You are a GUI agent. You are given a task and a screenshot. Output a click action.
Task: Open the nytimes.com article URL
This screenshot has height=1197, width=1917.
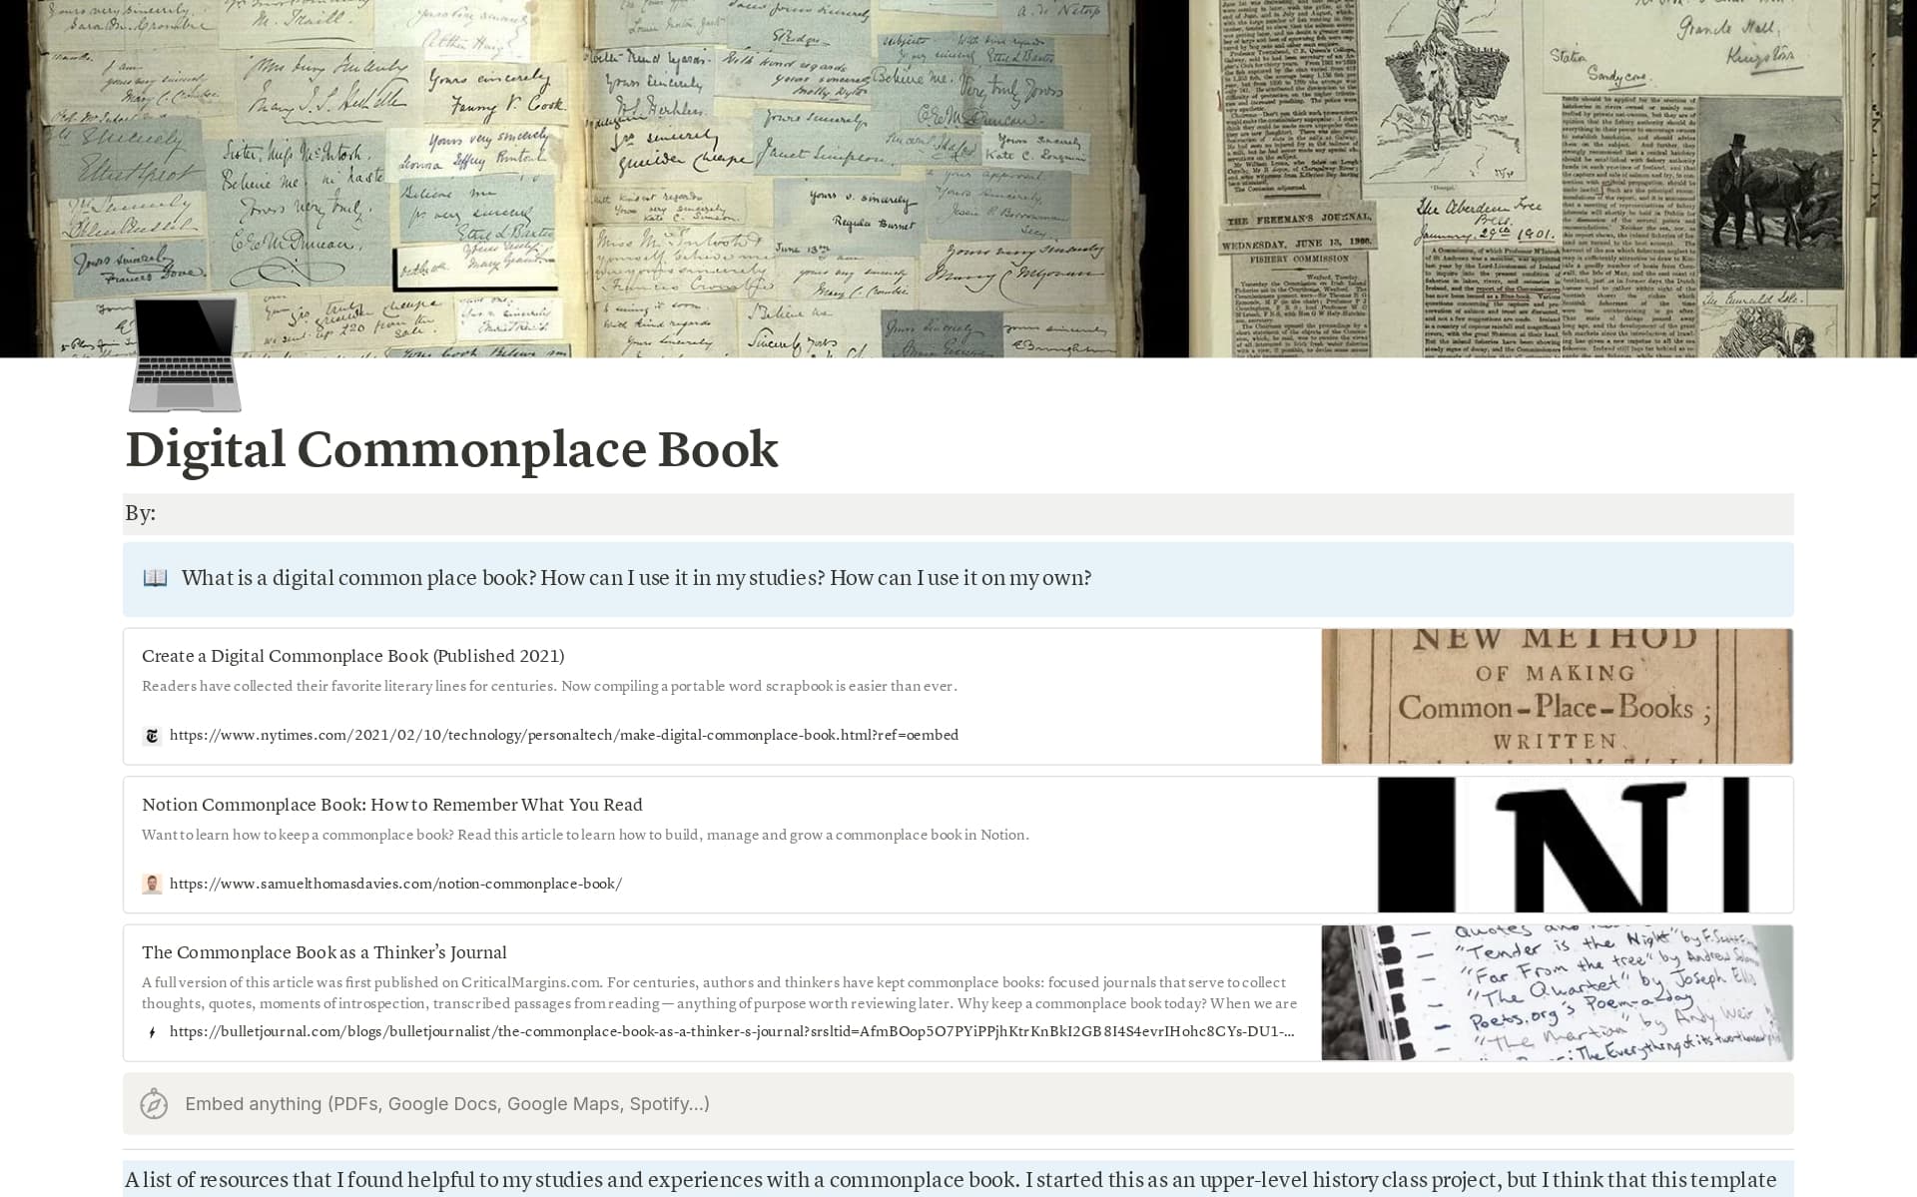[563, 735]
